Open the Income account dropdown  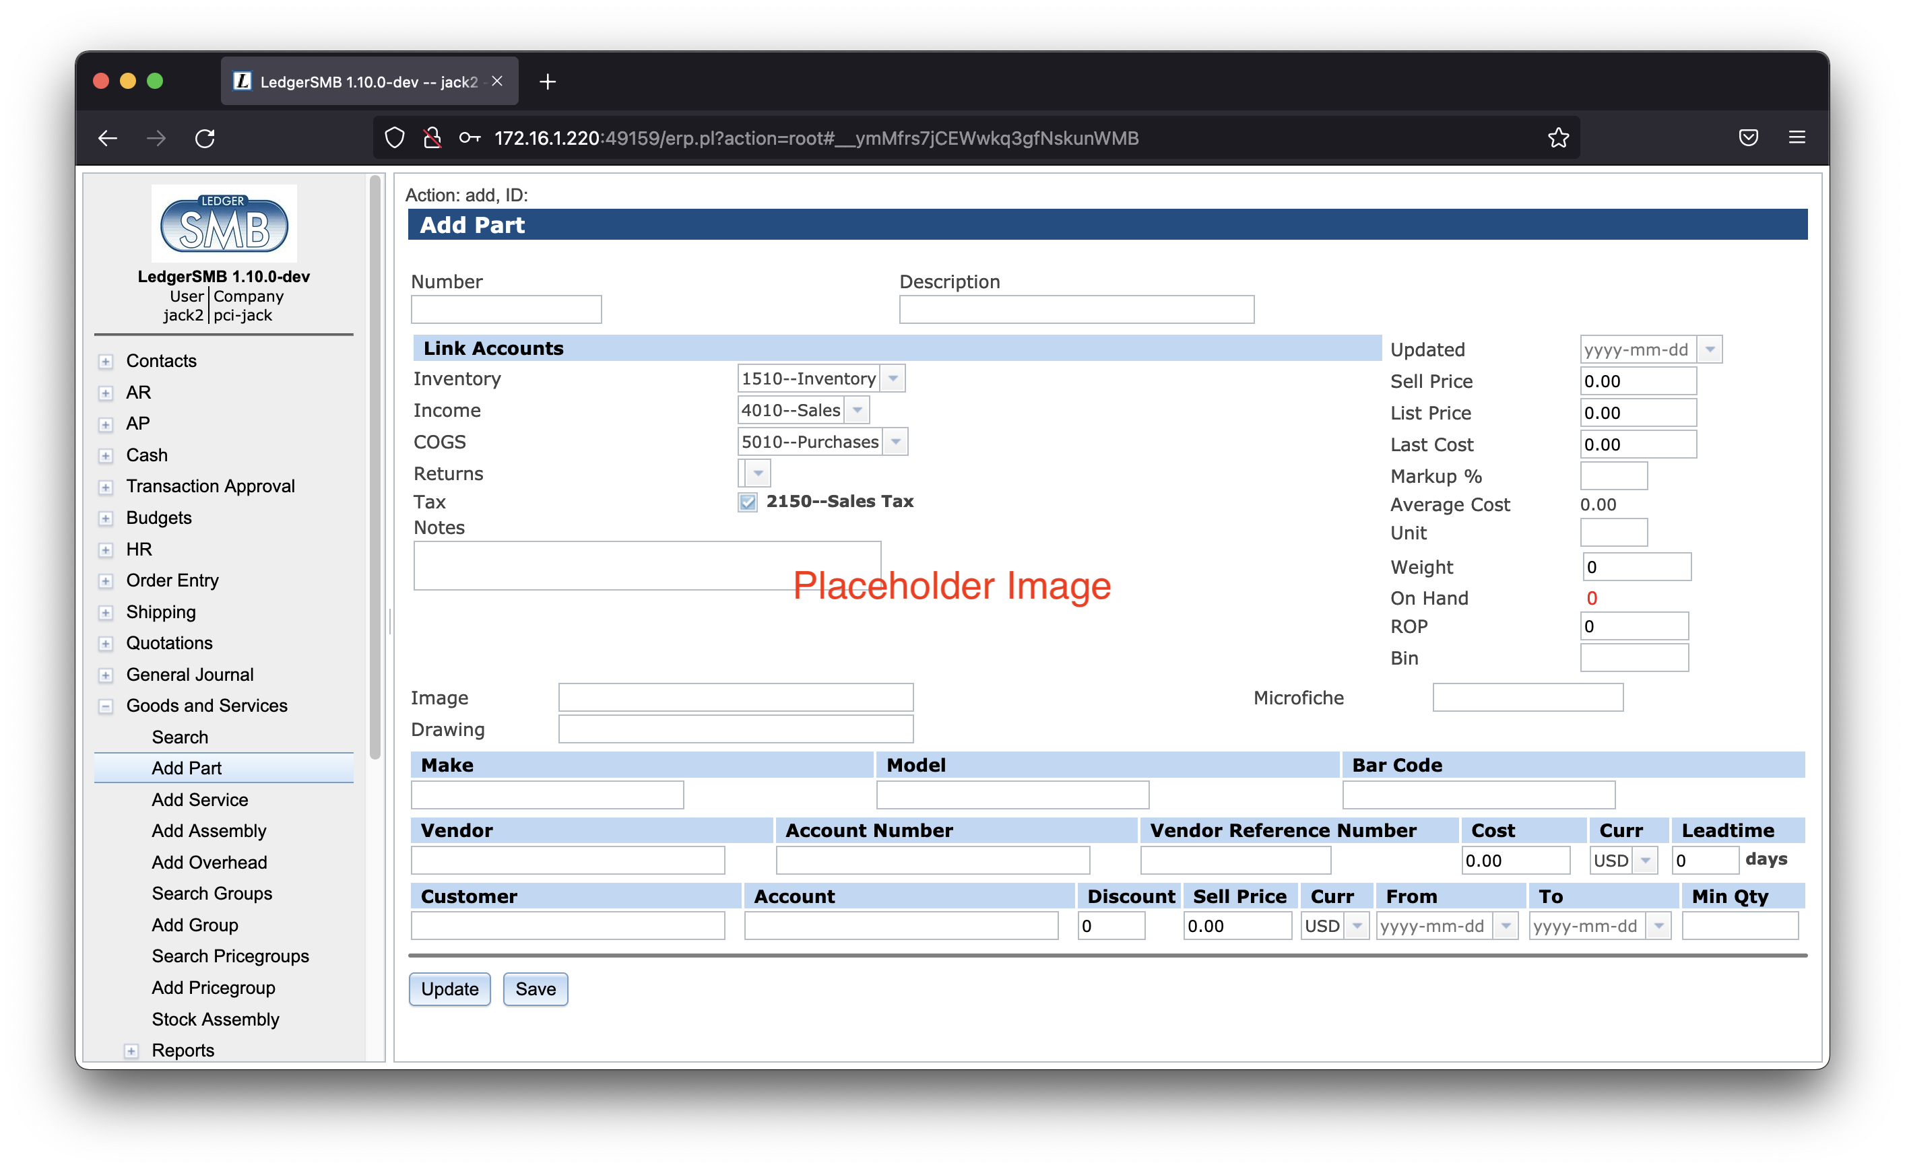pyautogui.click(x=857, y=411)
